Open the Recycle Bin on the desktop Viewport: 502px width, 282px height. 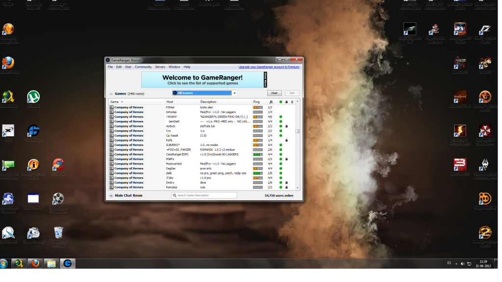coord(58,233)
